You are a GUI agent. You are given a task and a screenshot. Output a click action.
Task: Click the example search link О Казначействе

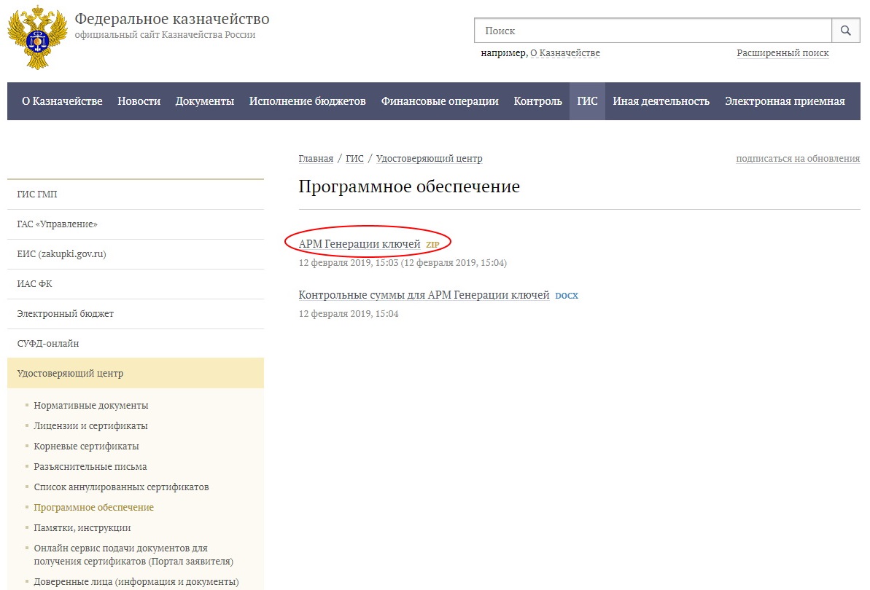click(x=565, y=53)
